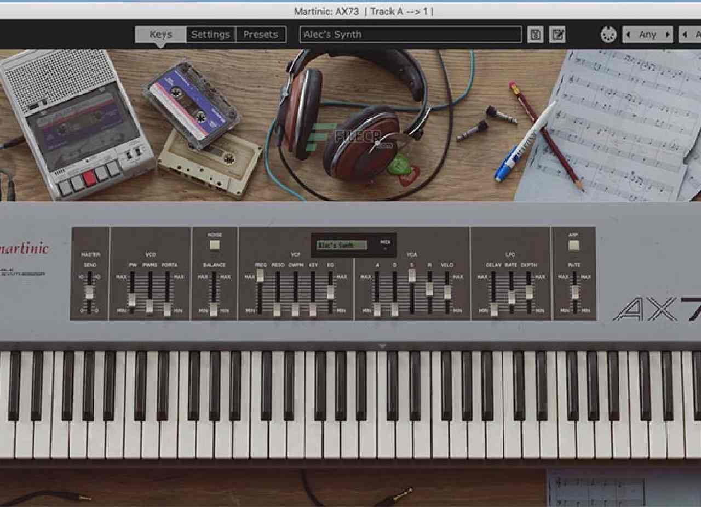Click the VCO PORTA slider handle
The height and width of the screenshot is (507, 701).
(x=166, y=310)
